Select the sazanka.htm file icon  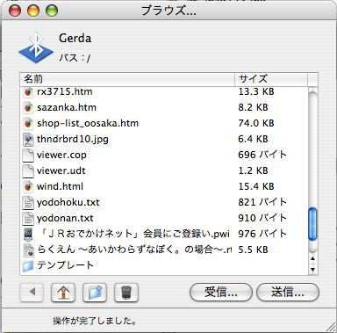[28, 107]
